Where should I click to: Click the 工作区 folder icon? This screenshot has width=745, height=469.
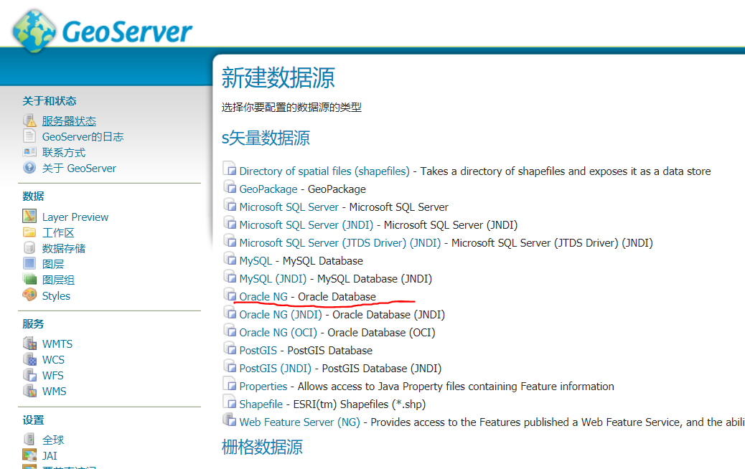(29, 232)
